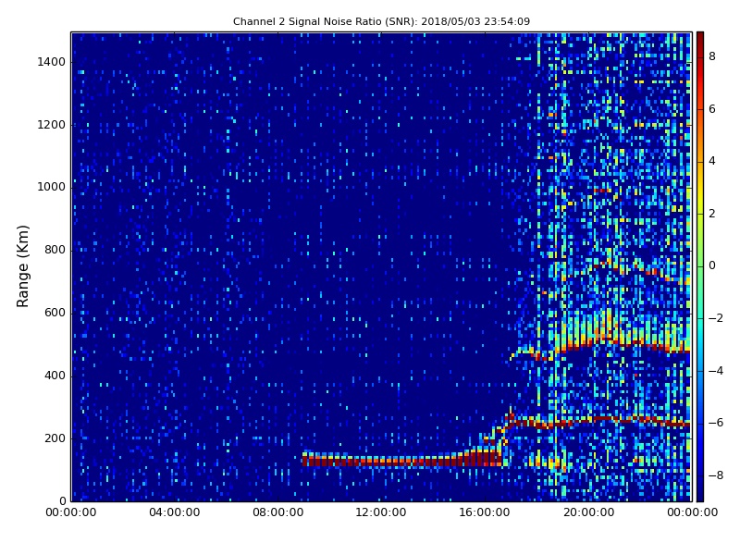
Task: Click the 08:00:00 time axis label
Action: [x=278, y=512]
